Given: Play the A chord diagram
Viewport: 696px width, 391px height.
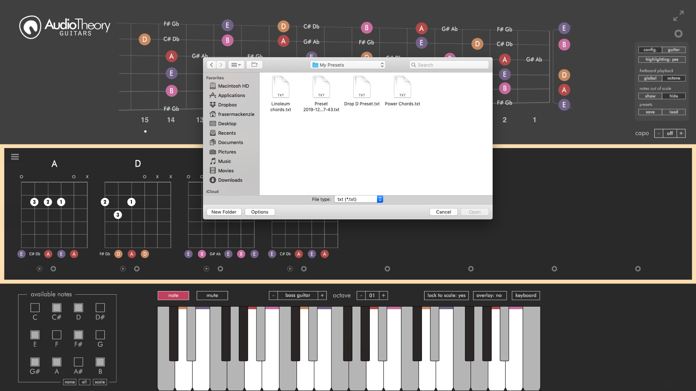Looking at the screenshot, I should point(40,269).
